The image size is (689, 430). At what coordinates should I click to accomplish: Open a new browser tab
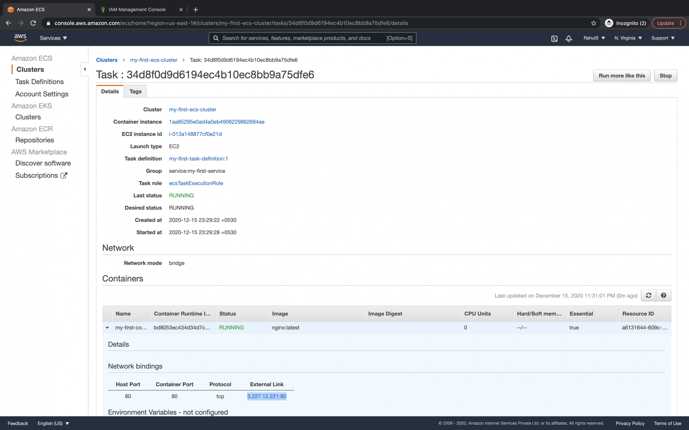[196, 9]
